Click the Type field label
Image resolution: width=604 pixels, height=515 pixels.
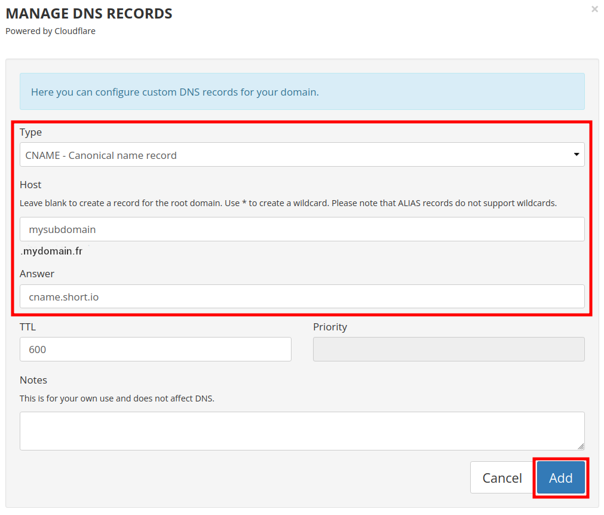(31, 132)
